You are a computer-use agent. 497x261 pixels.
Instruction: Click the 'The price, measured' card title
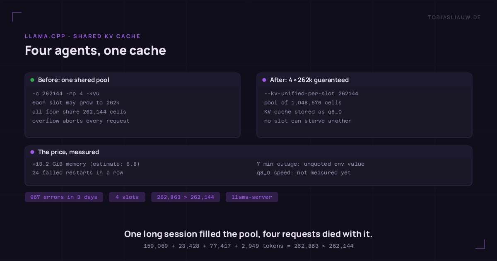click(68, 152)
